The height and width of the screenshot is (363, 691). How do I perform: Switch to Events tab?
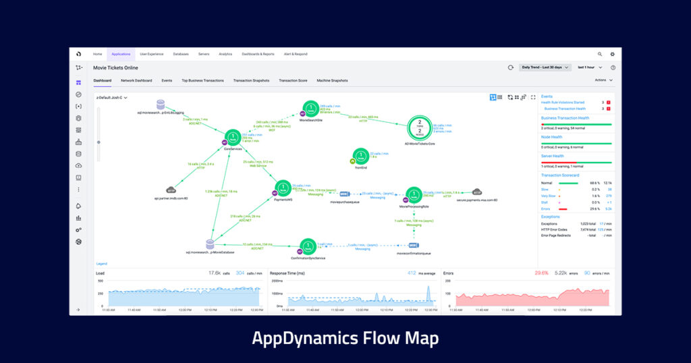167,80
